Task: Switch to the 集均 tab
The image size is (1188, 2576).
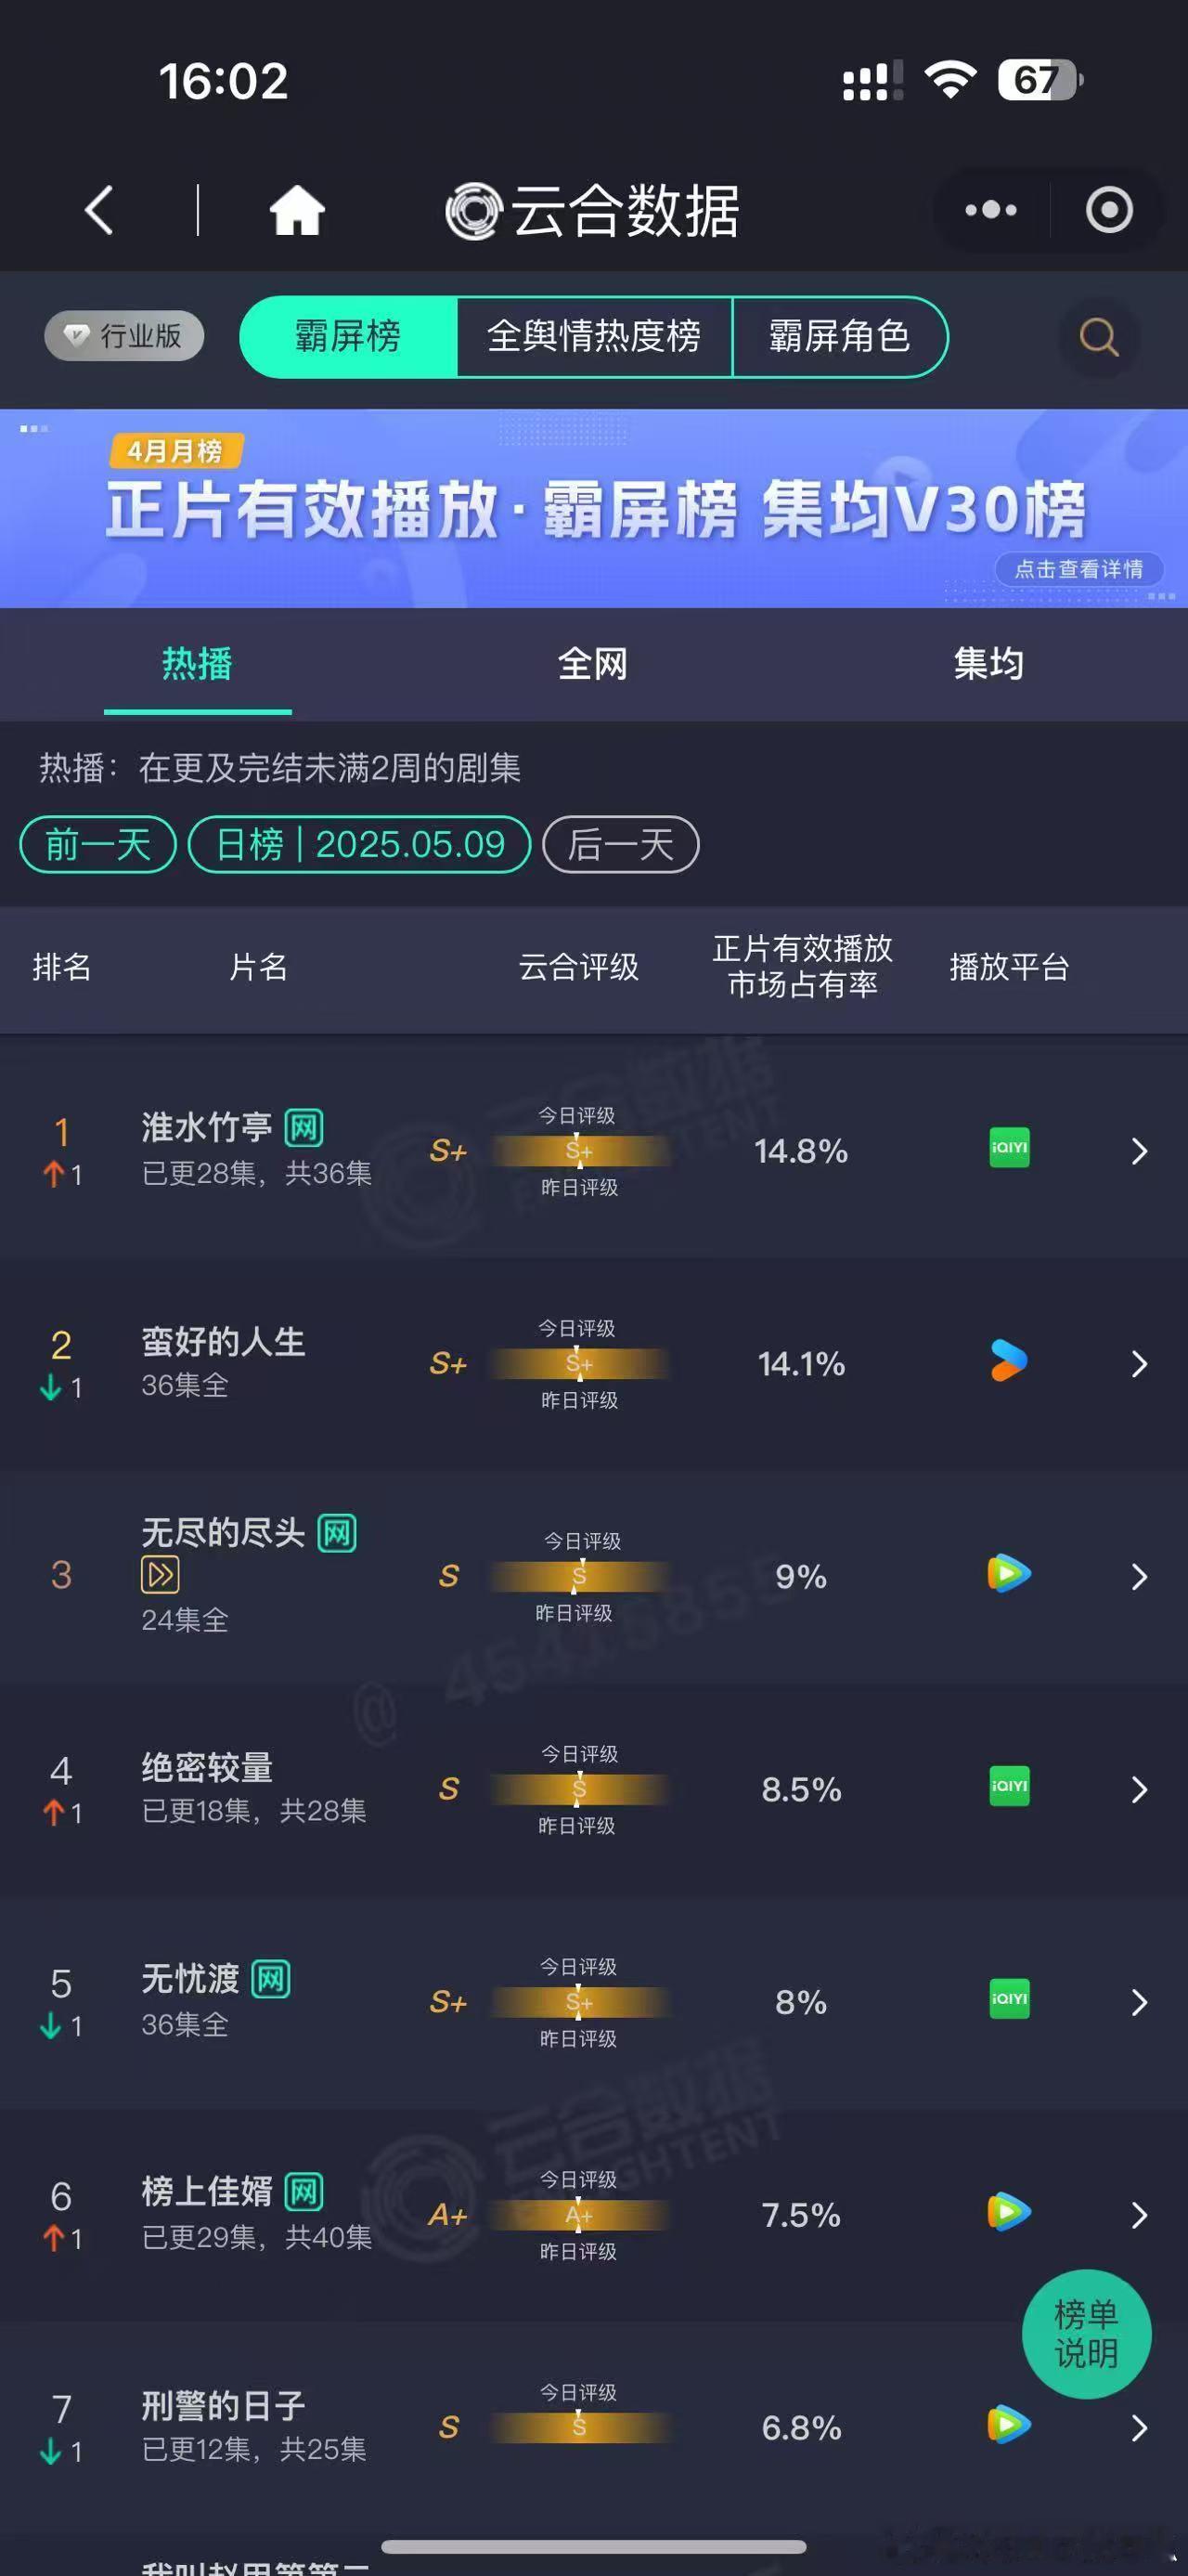Action: click(x=988, y=663)
